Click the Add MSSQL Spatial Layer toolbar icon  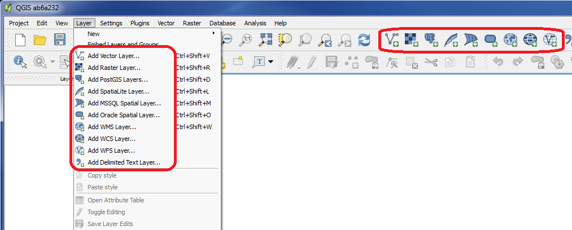pyautogui.click(x=471, y=39)
